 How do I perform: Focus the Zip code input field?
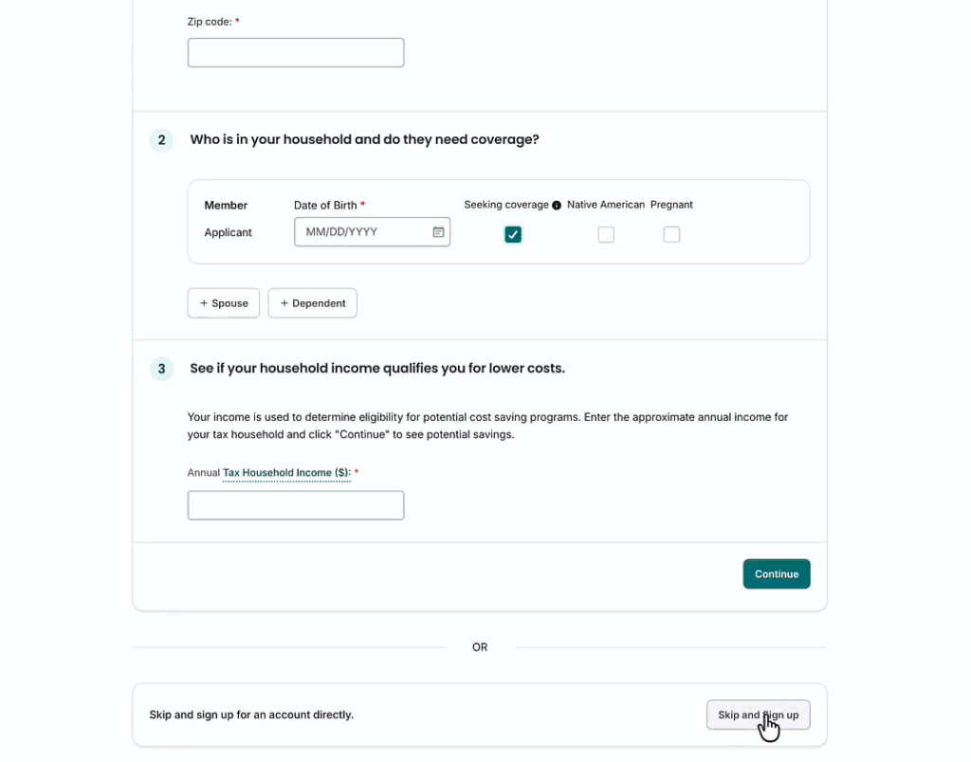coord(296,53)
